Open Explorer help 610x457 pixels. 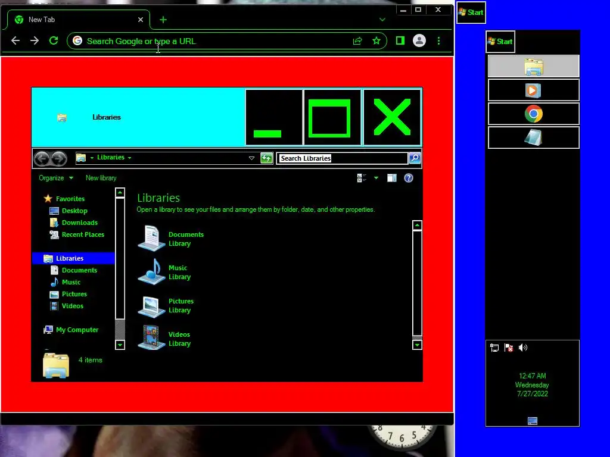409,178
